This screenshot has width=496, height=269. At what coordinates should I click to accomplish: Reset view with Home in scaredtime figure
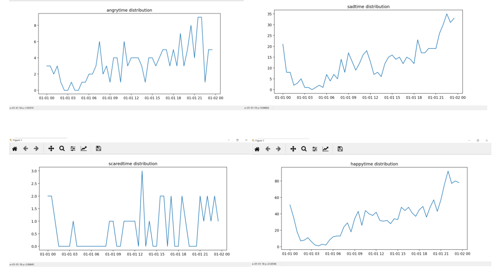tap(15, 149)
